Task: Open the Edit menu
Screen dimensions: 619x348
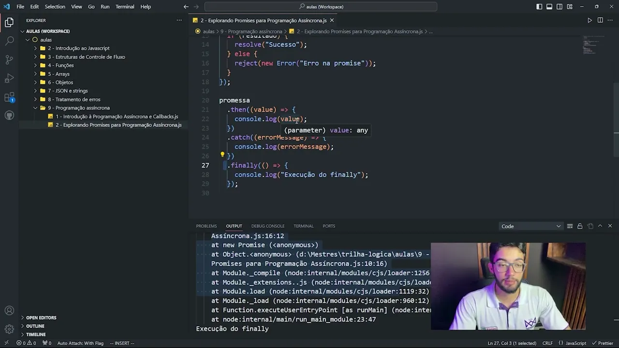Action: click(x=34, y=7)
